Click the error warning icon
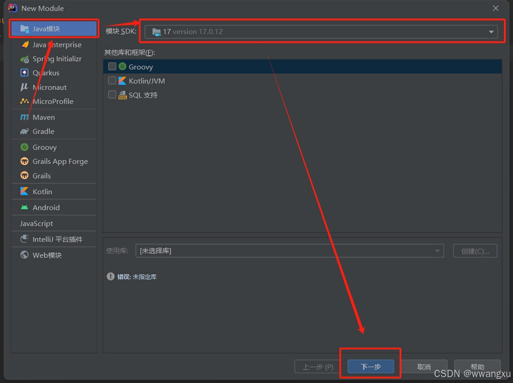513x383 pixels. [111, 276]
